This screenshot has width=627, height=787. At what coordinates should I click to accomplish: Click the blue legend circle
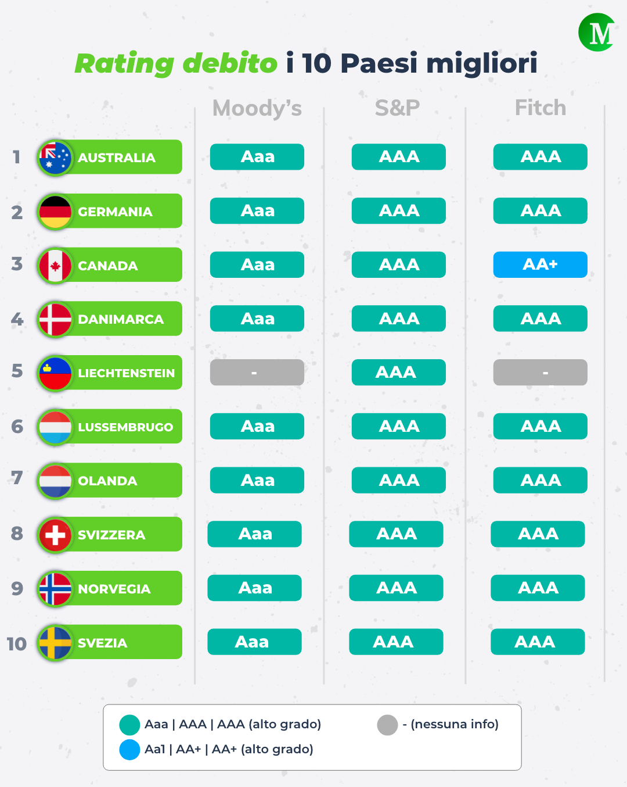129,750
